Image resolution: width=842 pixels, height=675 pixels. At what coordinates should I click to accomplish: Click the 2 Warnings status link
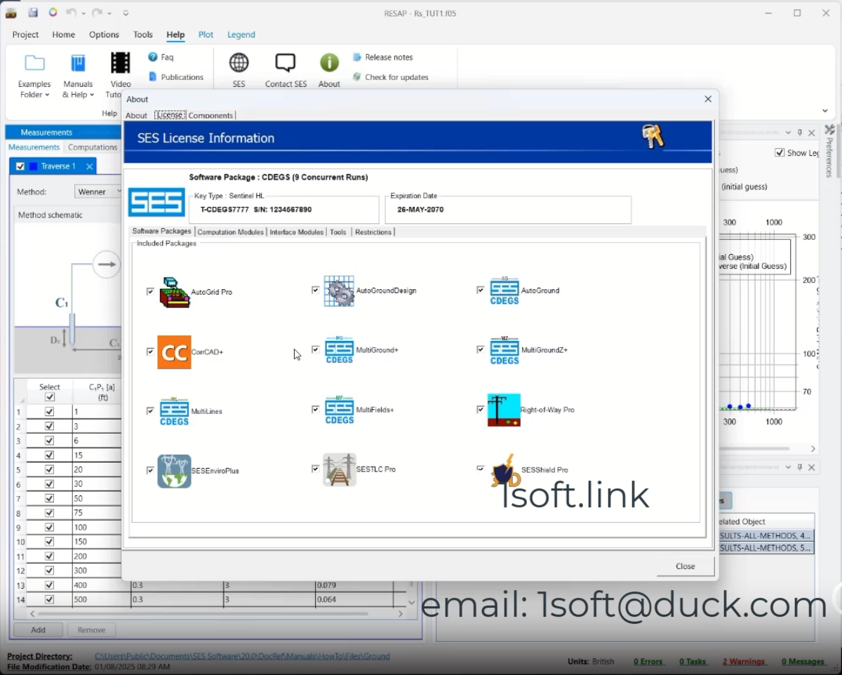[x=743, y=661]
